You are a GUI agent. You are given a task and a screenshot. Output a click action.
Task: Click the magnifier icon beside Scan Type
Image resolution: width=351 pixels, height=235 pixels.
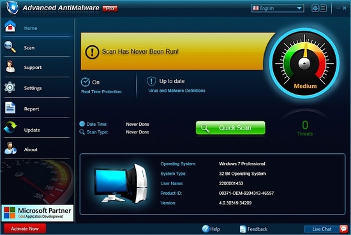click(82, 132)
